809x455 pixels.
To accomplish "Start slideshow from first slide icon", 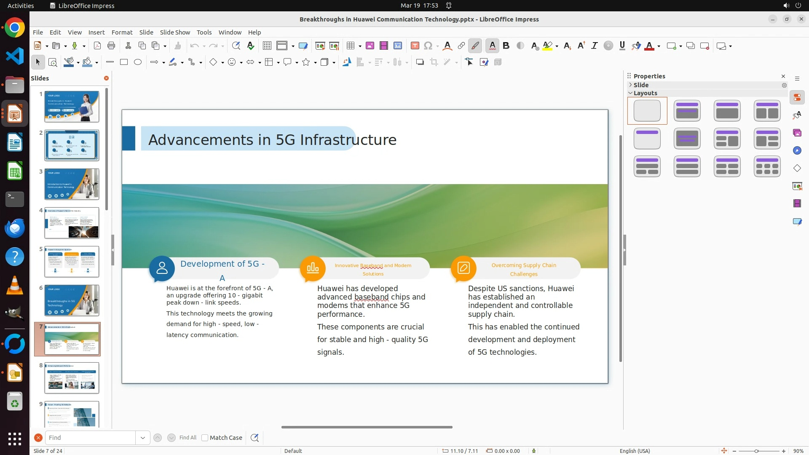I will point(320,46).
